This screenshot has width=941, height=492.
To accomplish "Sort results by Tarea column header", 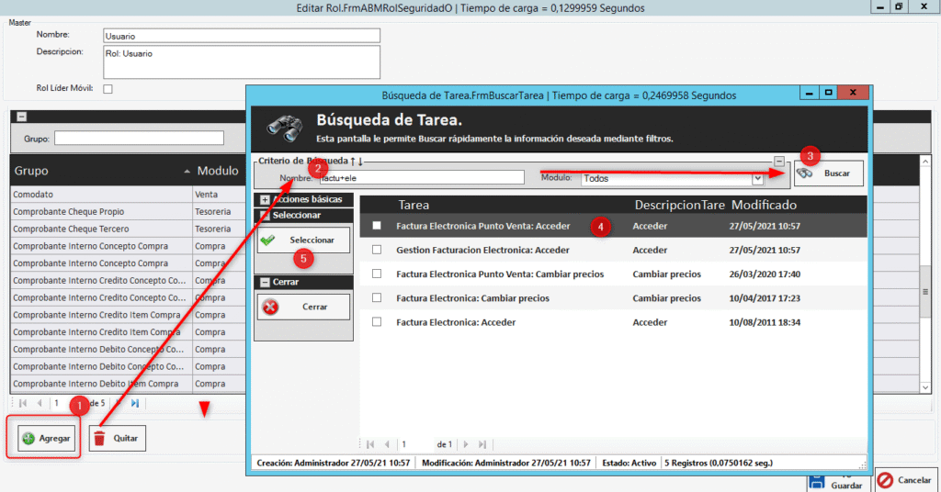I will click(x=414, y=205).
